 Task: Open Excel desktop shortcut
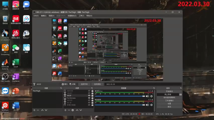16,63
